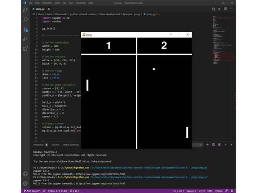The image size is (257, 193).
Task: Open the Terminal menu
Action: pos(81,2)
